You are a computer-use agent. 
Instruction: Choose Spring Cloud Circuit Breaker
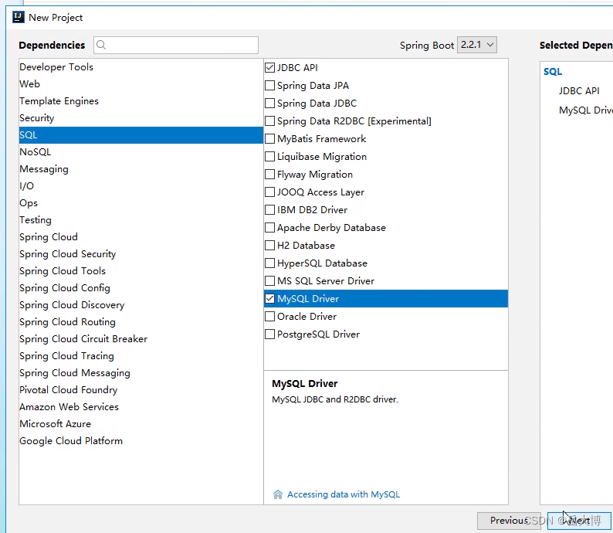[x=141, y=339]
